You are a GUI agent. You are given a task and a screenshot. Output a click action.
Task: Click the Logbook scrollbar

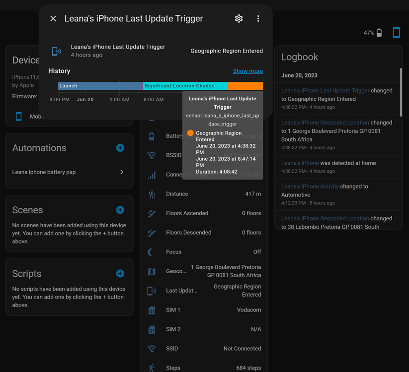401,92
